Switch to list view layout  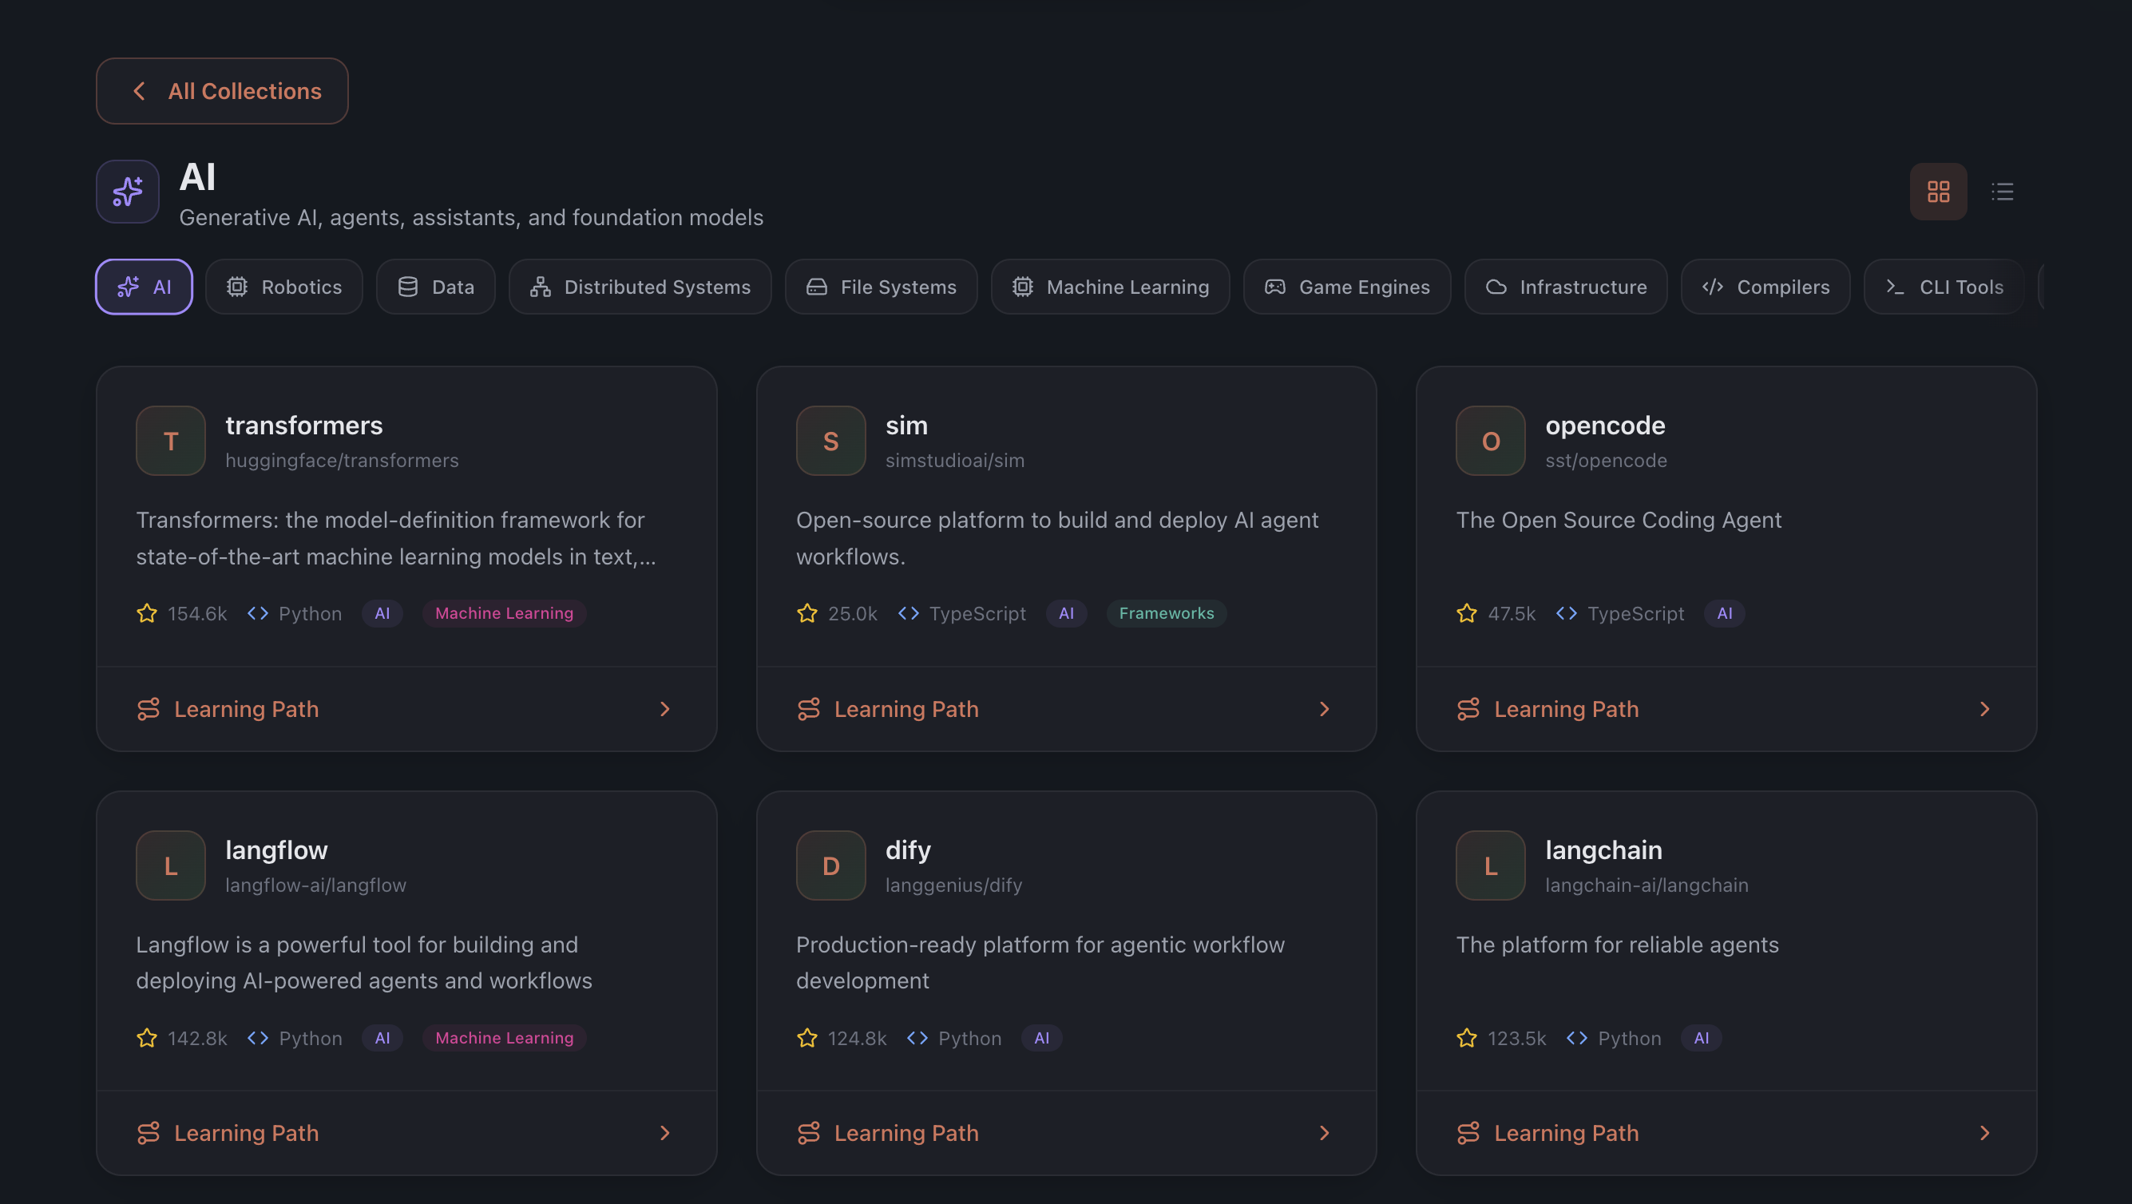(x=2003, y=191)
